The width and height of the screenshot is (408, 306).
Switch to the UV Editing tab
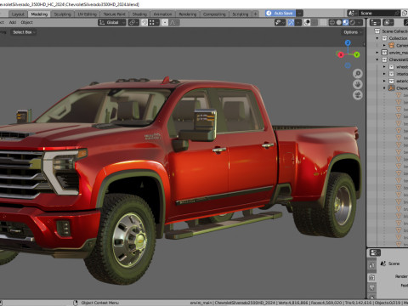click(88, 14)
